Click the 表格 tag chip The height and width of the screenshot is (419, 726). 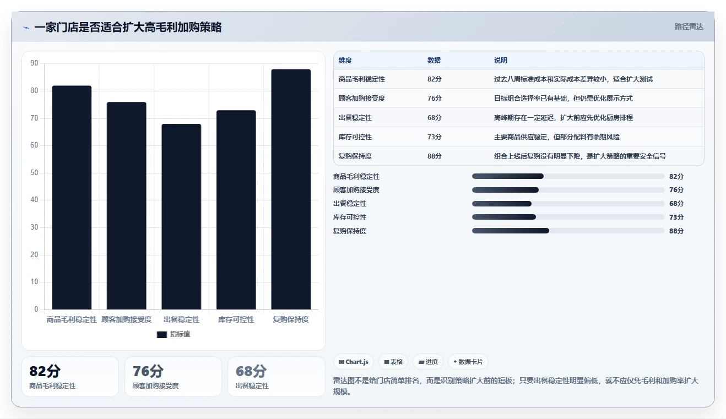[393, 362]
